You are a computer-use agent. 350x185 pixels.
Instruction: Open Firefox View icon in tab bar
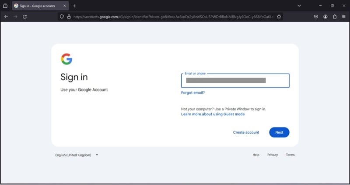point(5,6)
